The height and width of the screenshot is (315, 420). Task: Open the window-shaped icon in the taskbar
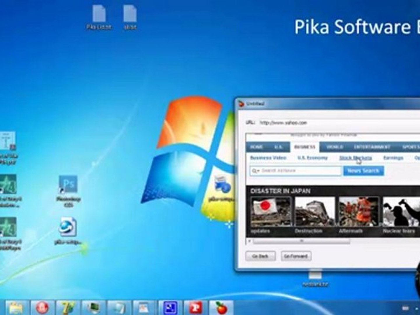click(x=143, y=307)
